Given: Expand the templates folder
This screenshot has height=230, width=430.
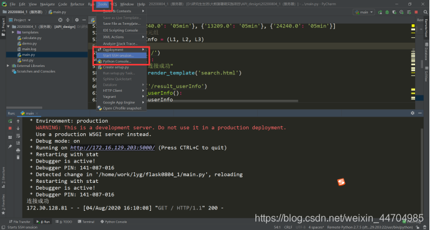Looking at the screenshot, I should [x=13, y=32].
